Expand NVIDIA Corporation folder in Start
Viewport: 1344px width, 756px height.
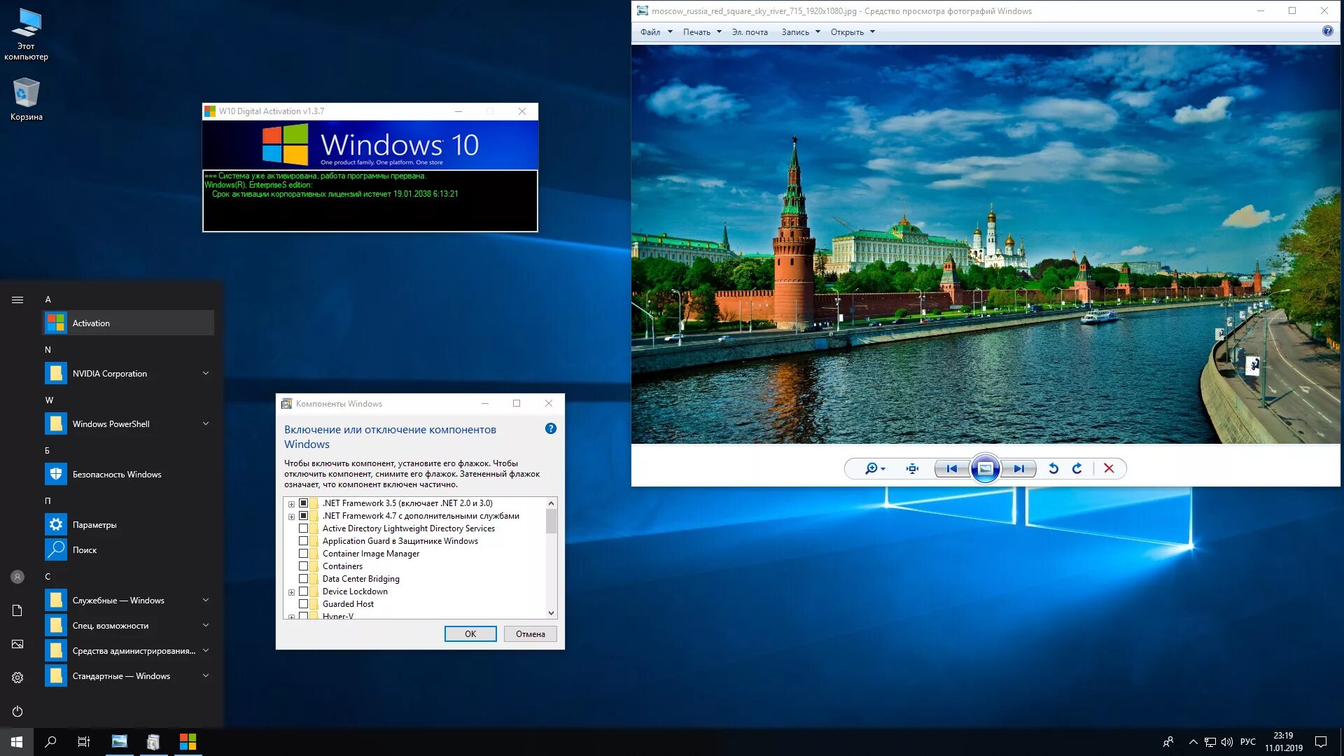pos(206,373)
